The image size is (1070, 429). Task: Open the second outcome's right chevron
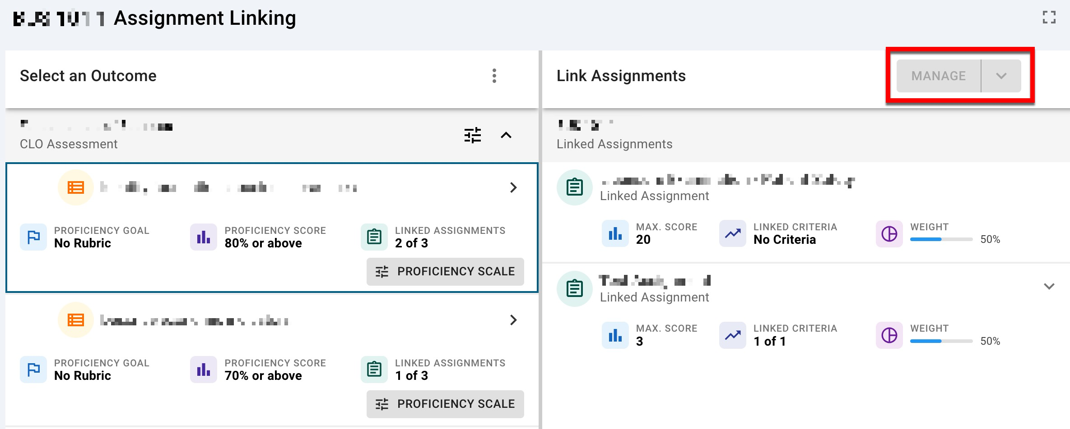[513, 320]
